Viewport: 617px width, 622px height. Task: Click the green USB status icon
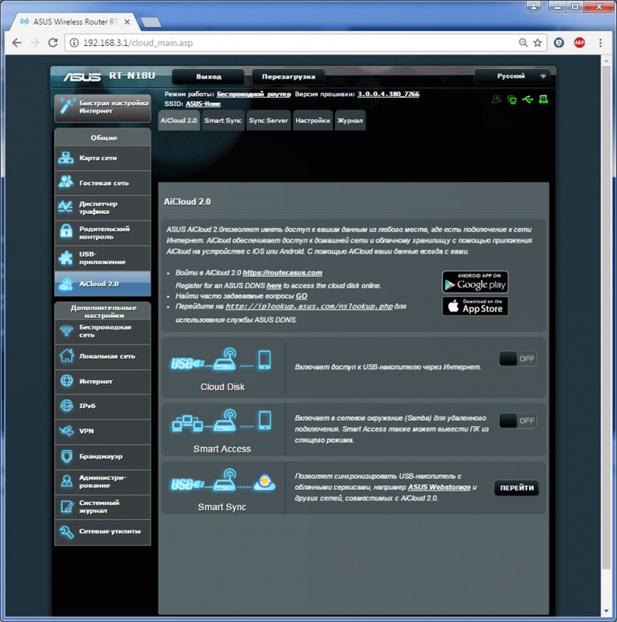coord(528,100)
